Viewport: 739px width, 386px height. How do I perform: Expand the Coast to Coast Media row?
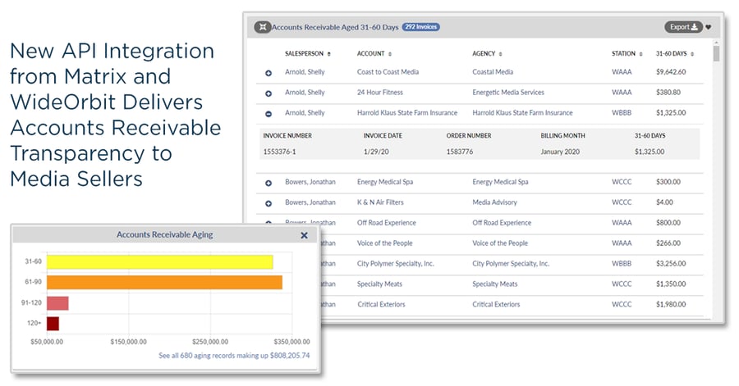coord(269,73)
